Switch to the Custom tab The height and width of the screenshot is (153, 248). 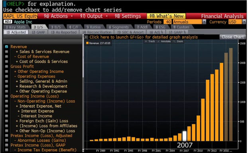(x=181, y=27)
